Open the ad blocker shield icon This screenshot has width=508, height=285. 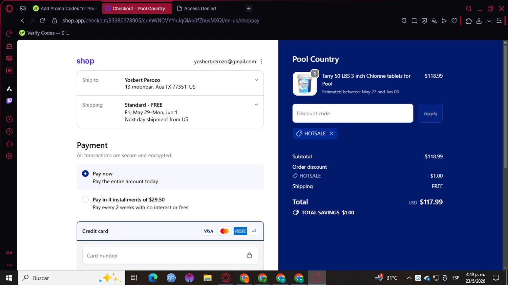point(424,21)
